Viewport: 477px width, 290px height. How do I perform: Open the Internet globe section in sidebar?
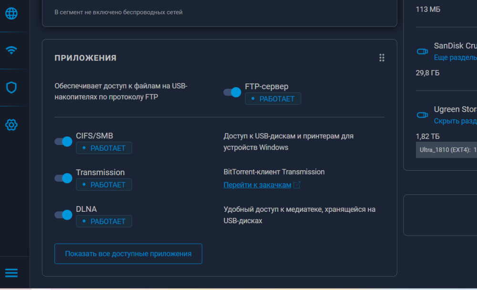click(11, 13)
